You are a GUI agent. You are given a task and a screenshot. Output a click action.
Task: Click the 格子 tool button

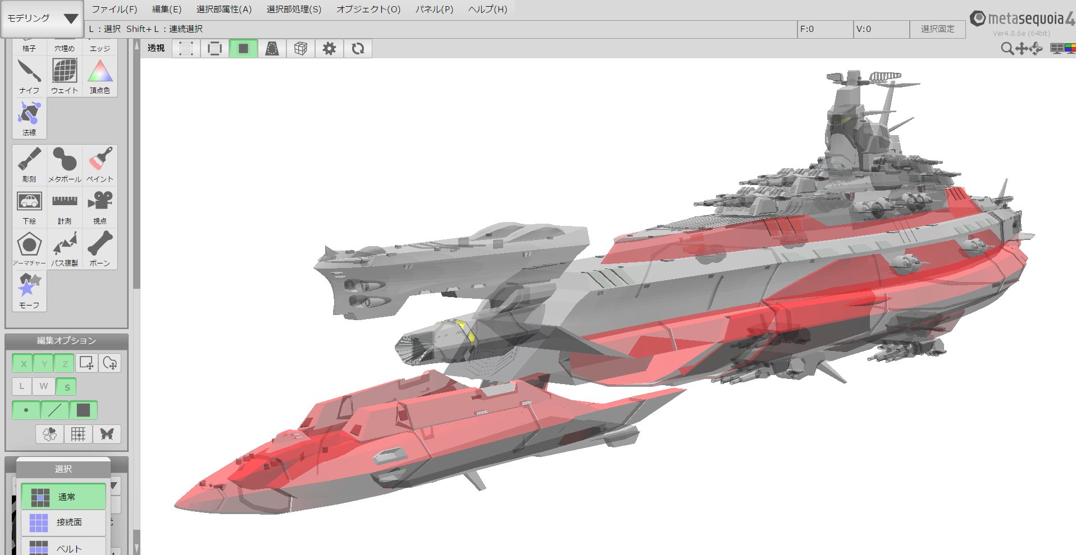(29, 47)
